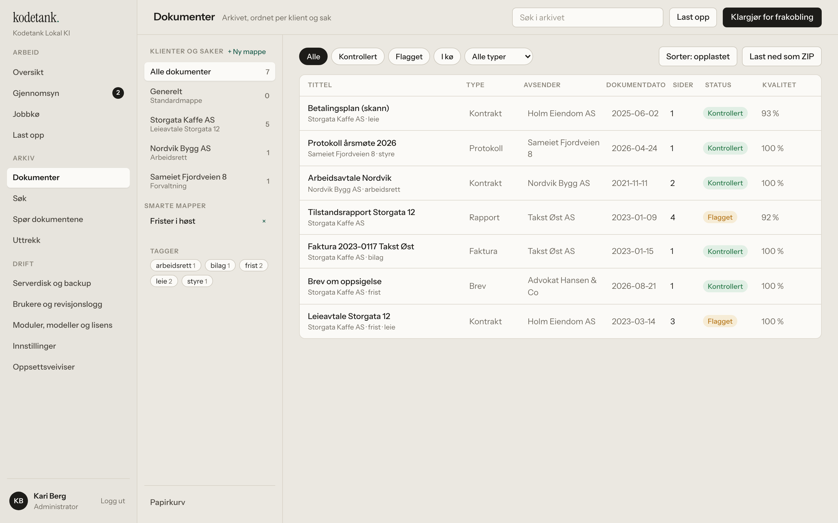Open the Alle typer dropdown
838x523 pixels.
pyautogui.click(x=498, y=56)
